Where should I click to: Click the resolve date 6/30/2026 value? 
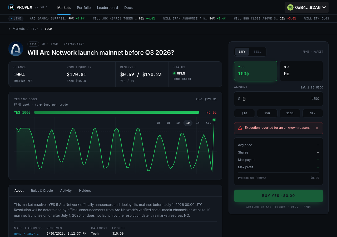[66, 234]
